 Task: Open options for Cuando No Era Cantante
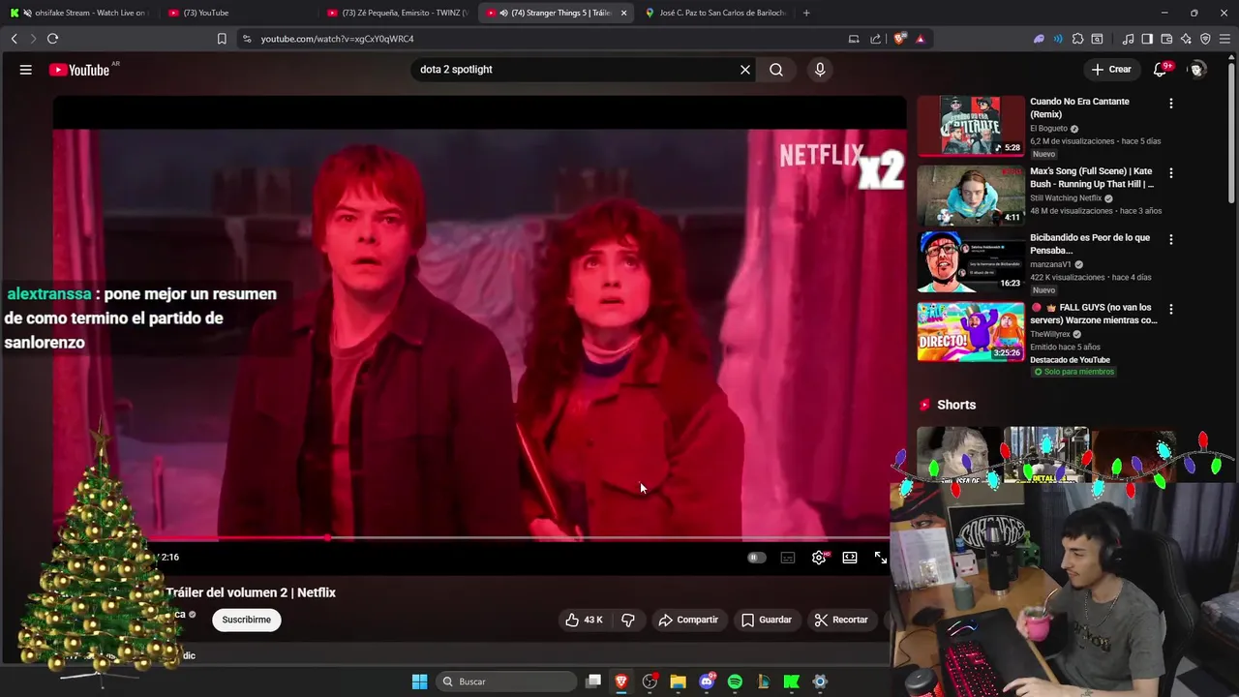point(1171,103)
